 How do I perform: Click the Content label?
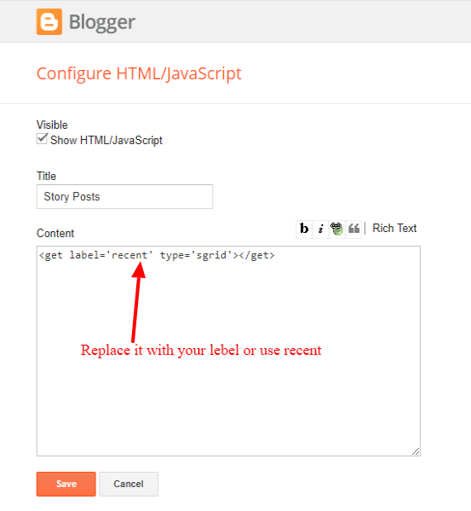point(55,234)
